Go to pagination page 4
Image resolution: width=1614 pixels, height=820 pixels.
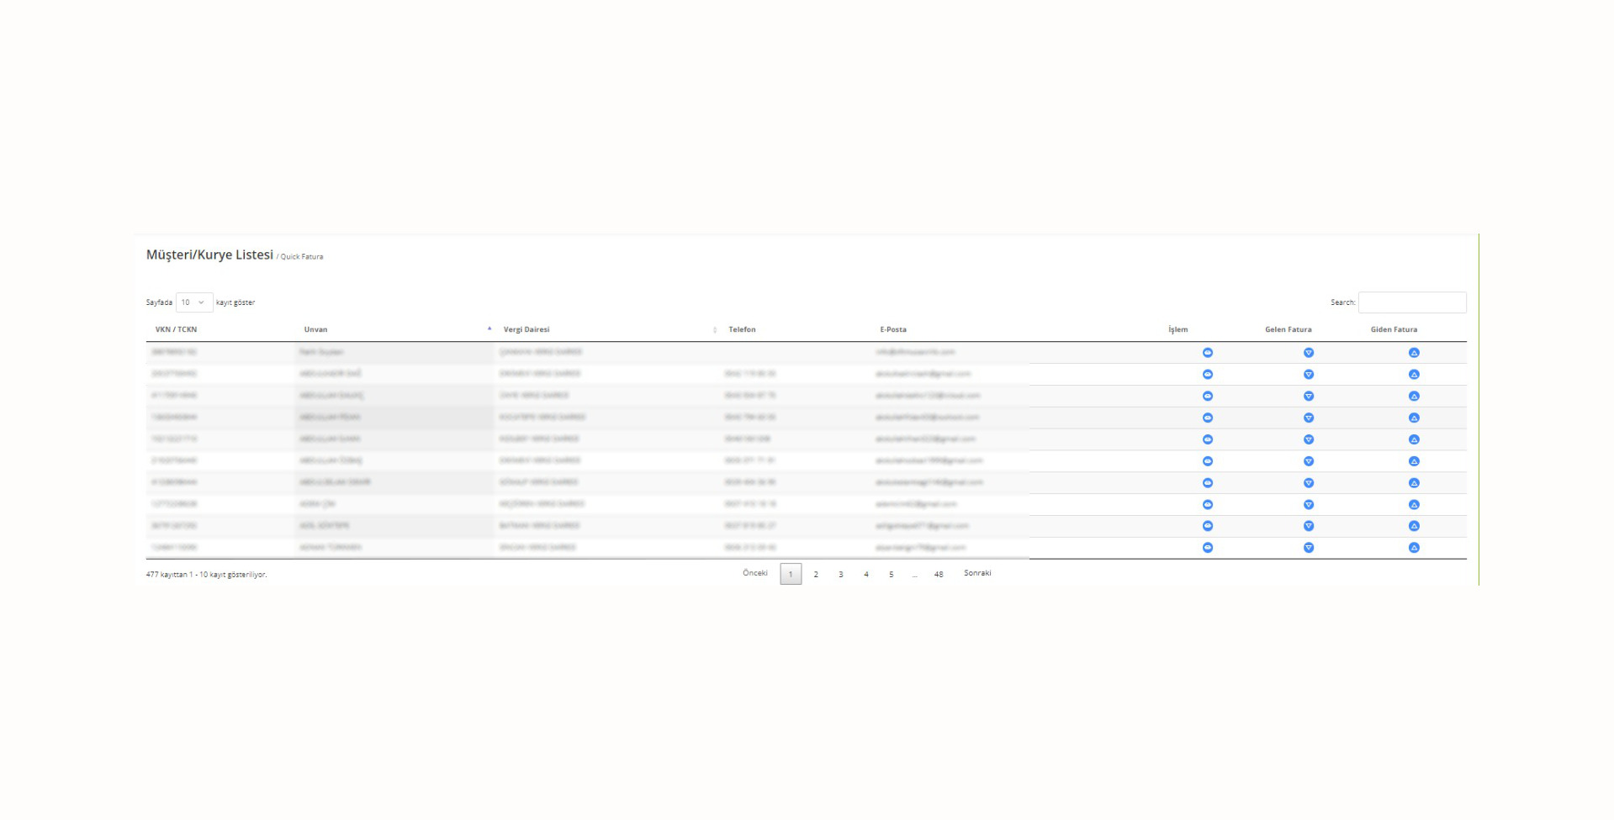[866, 575]
